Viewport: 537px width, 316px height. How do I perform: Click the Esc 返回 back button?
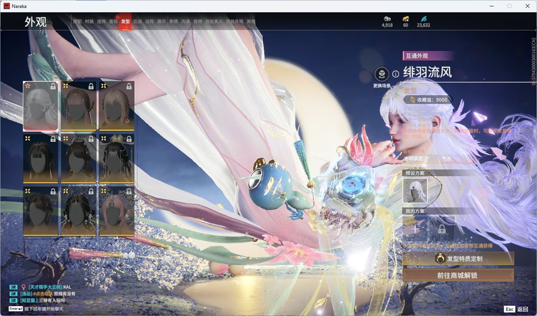coord(516,309)
